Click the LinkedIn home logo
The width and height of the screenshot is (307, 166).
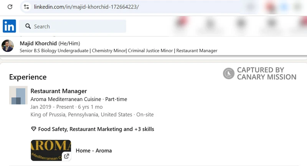click(x=9, y=26)
